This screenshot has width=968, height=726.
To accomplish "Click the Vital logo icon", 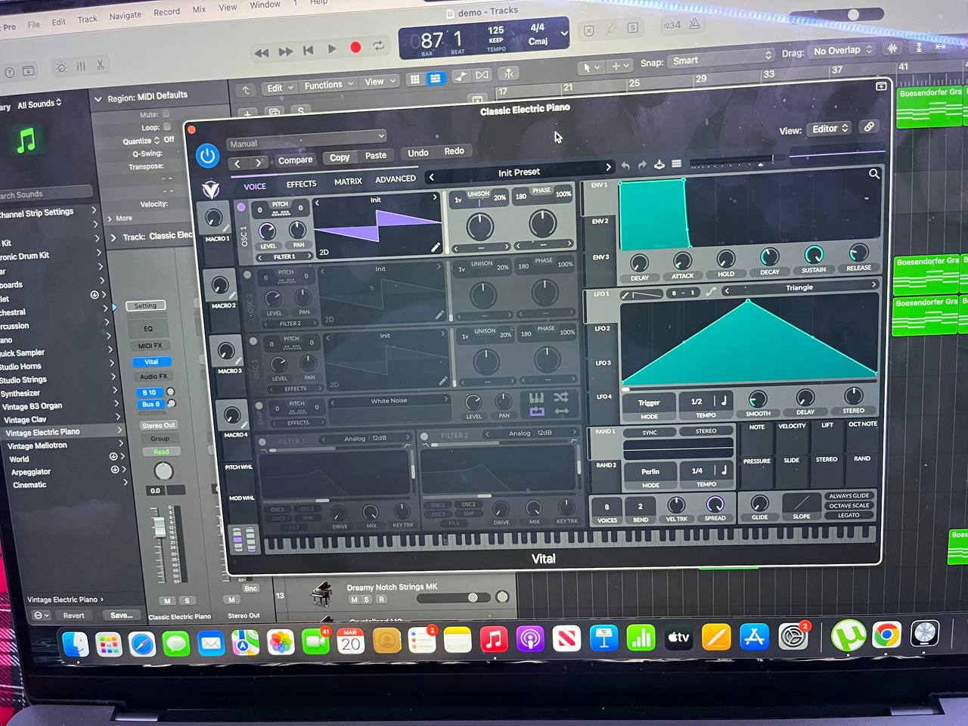I will [x=211, y=188].
